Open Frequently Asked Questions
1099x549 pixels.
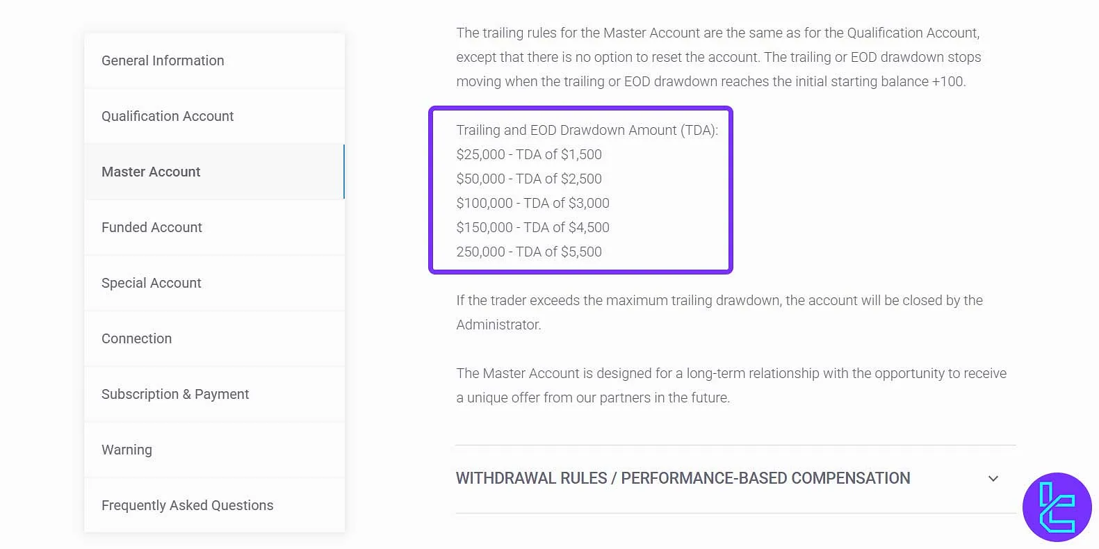[187, 505]
